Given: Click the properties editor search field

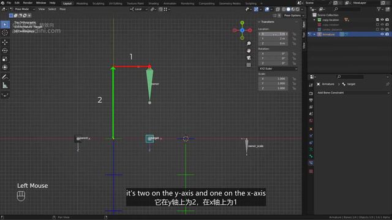Looking at the screenshot, I should click(x=350, y=76).
